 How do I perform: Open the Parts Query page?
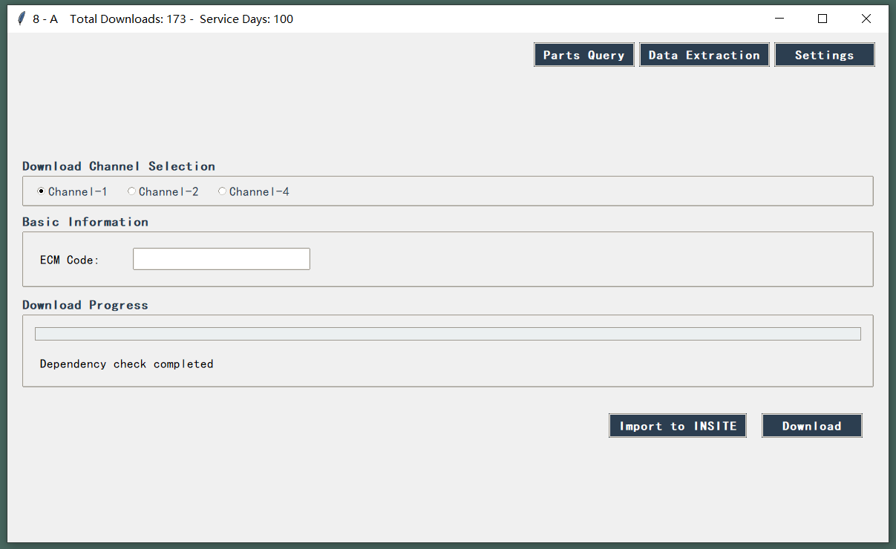(x=583, y=55)
